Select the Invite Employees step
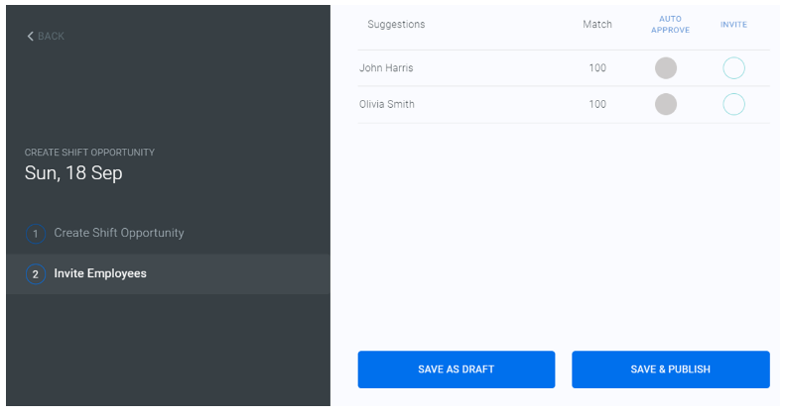786x417 pixels. (x=99, y=273)
